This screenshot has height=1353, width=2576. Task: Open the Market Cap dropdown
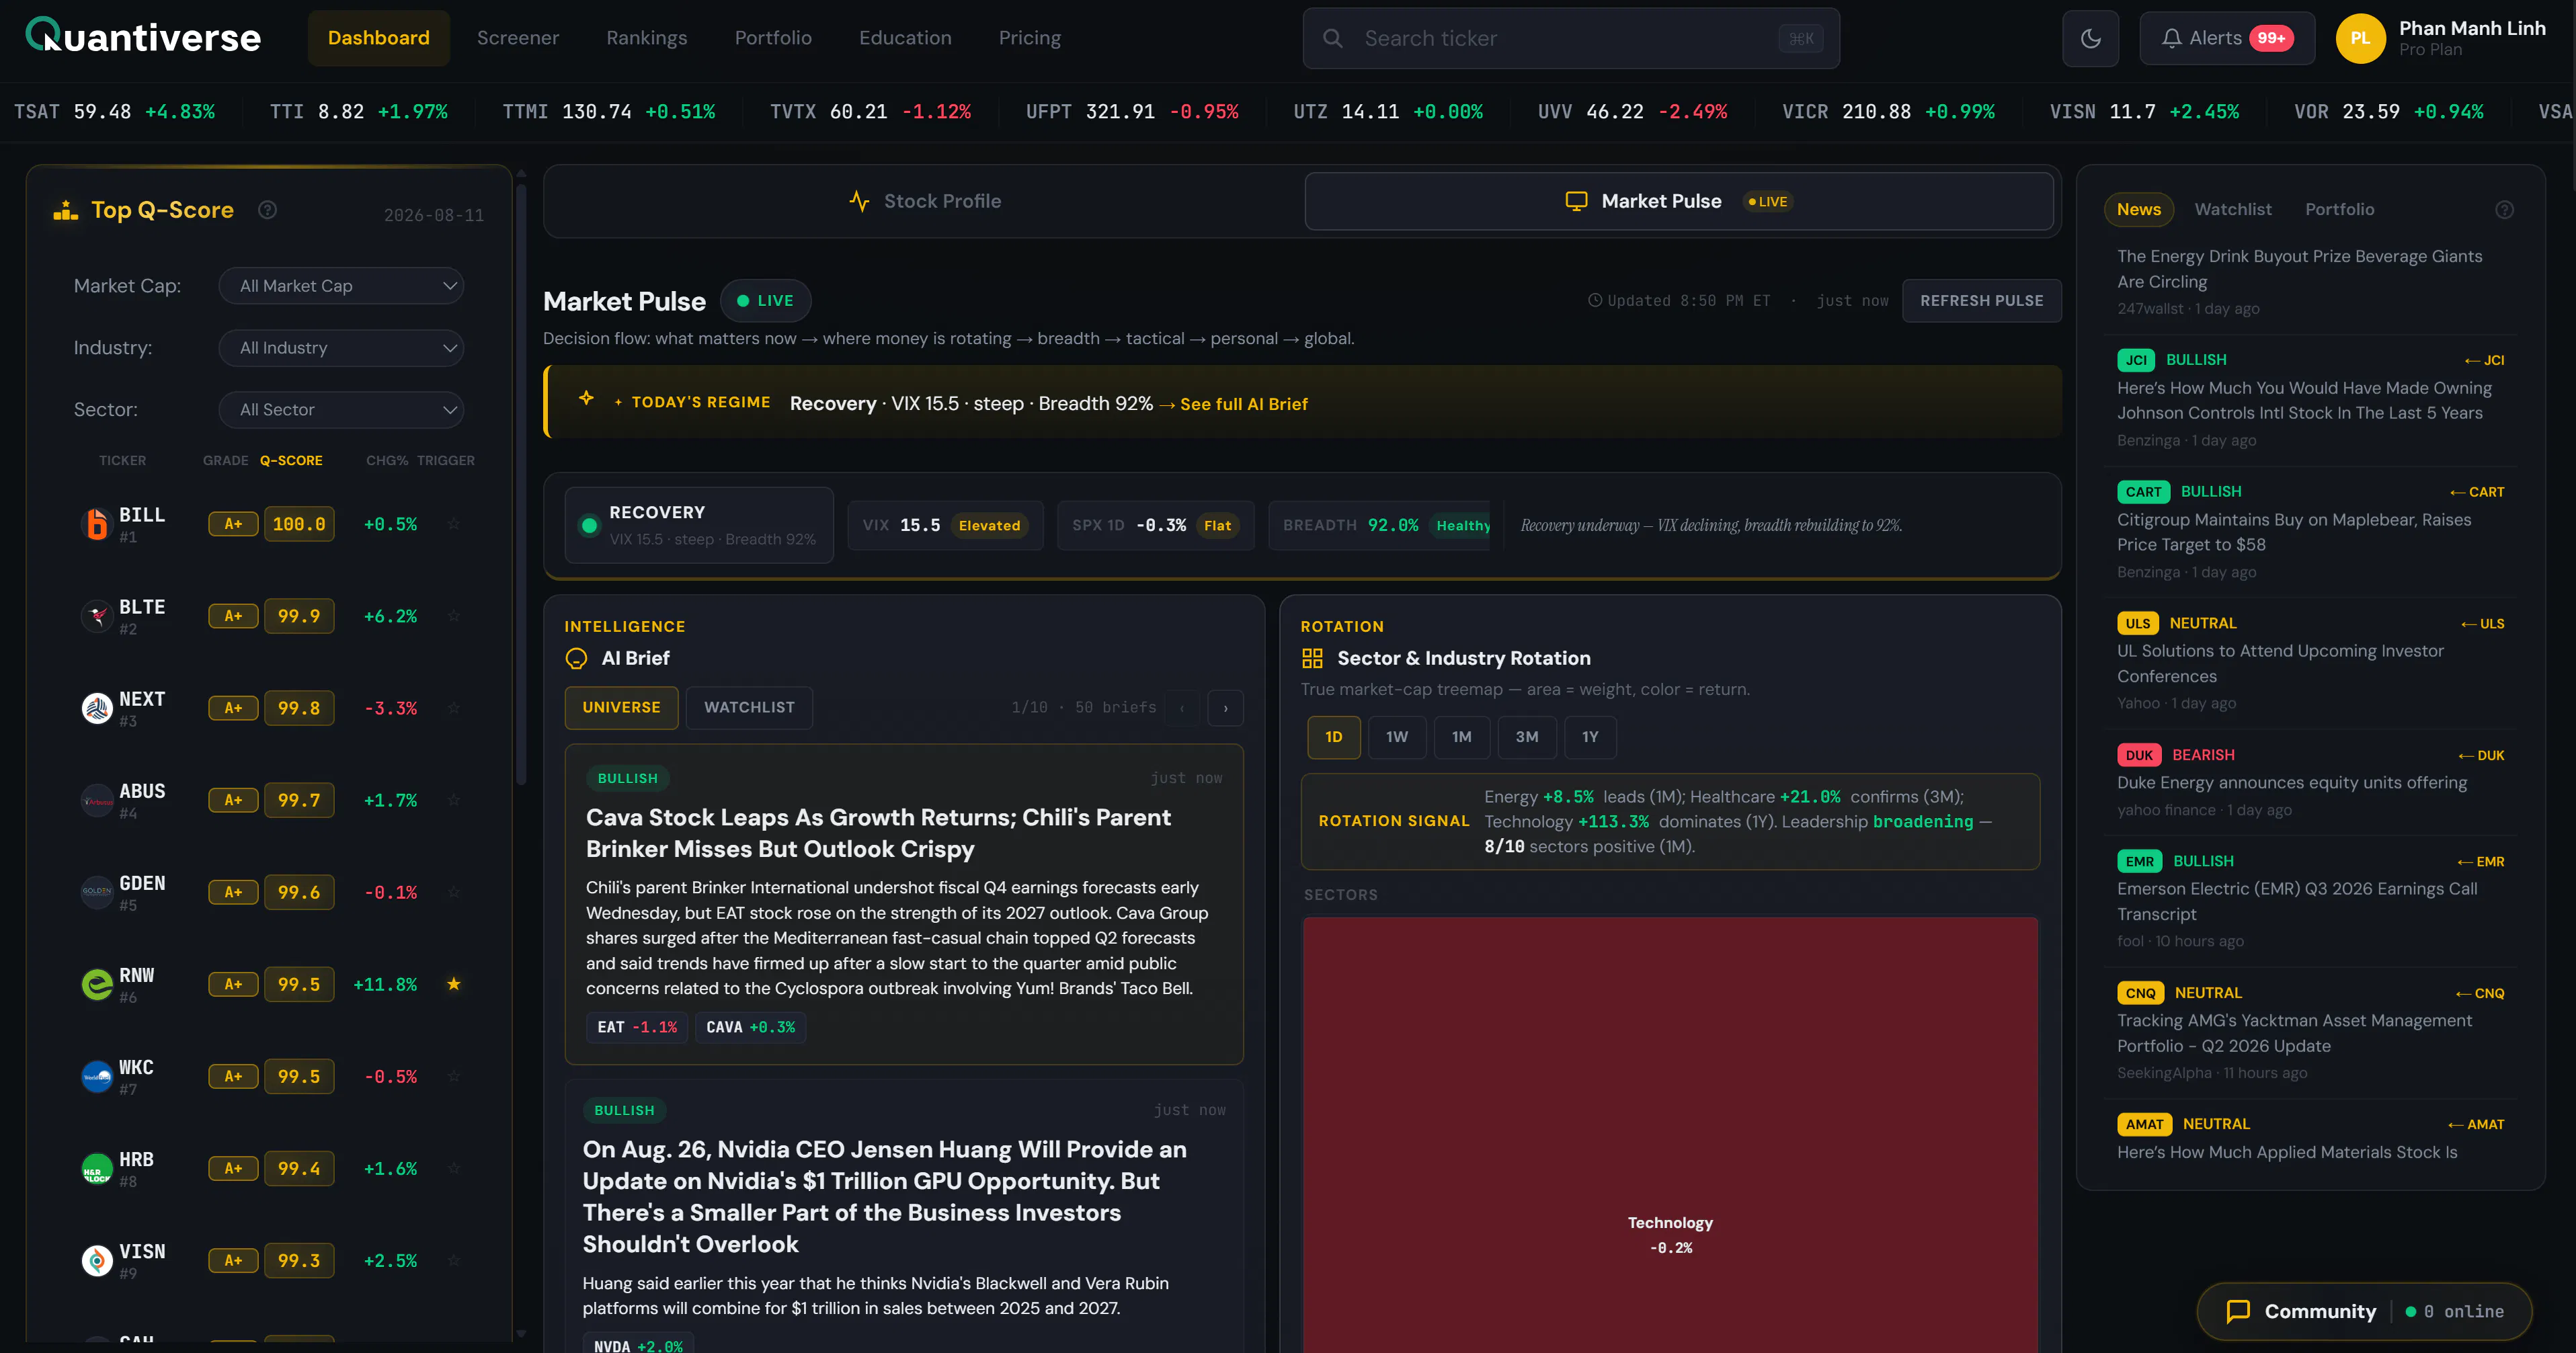coord(341,286)
